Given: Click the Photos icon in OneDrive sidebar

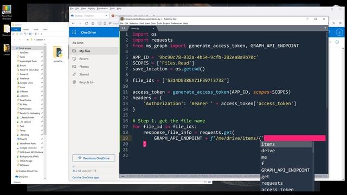Looking at the screenshot, I should (74, 67).
